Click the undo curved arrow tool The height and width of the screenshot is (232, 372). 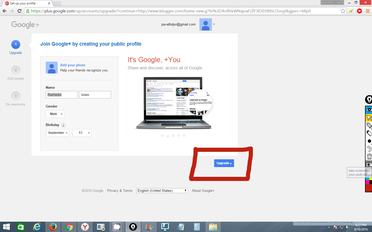tap(369, 149)
